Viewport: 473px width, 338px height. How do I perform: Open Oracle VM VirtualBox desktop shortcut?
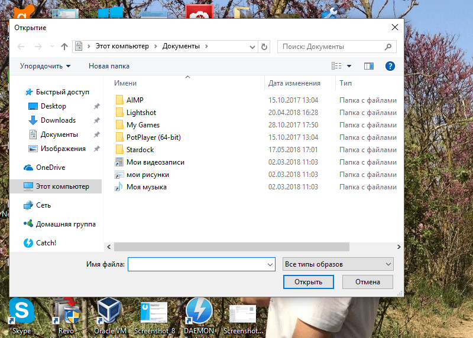(110, 316)
